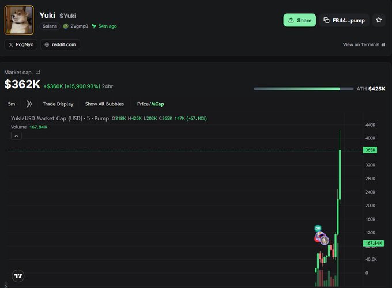Click the $Yuki ticker symbol
Viewport: 392px width, 288px height.
[68, 16]
